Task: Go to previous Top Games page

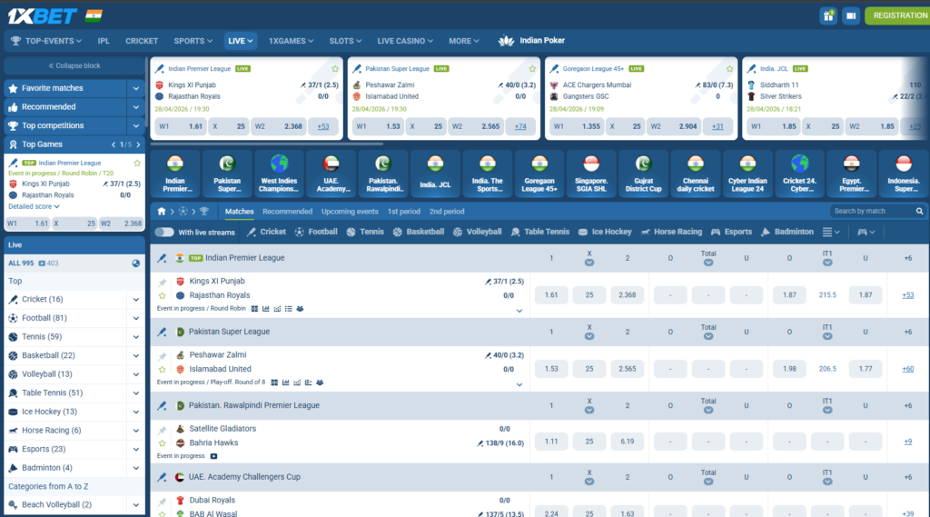Action: coord(114,144)
